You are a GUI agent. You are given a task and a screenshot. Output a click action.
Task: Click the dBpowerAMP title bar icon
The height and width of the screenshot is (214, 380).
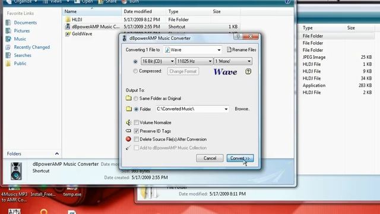pyautogui.click(x=125, y=38)
